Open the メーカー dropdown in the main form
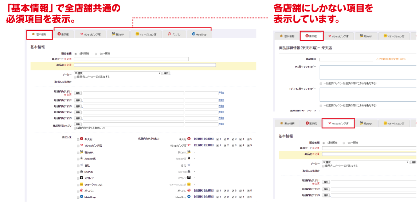This screenshot has height=207, width=419. pos(118,73)
